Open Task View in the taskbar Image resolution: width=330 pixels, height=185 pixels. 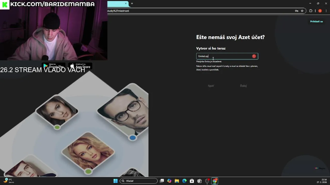pos(162,181)
